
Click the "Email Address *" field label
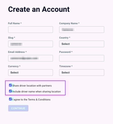(x=17, y=52)
